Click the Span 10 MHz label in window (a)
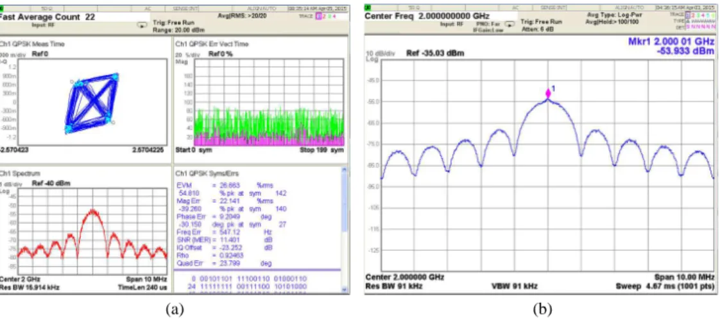Screen dimensions: 720x319 coord(146,280)
